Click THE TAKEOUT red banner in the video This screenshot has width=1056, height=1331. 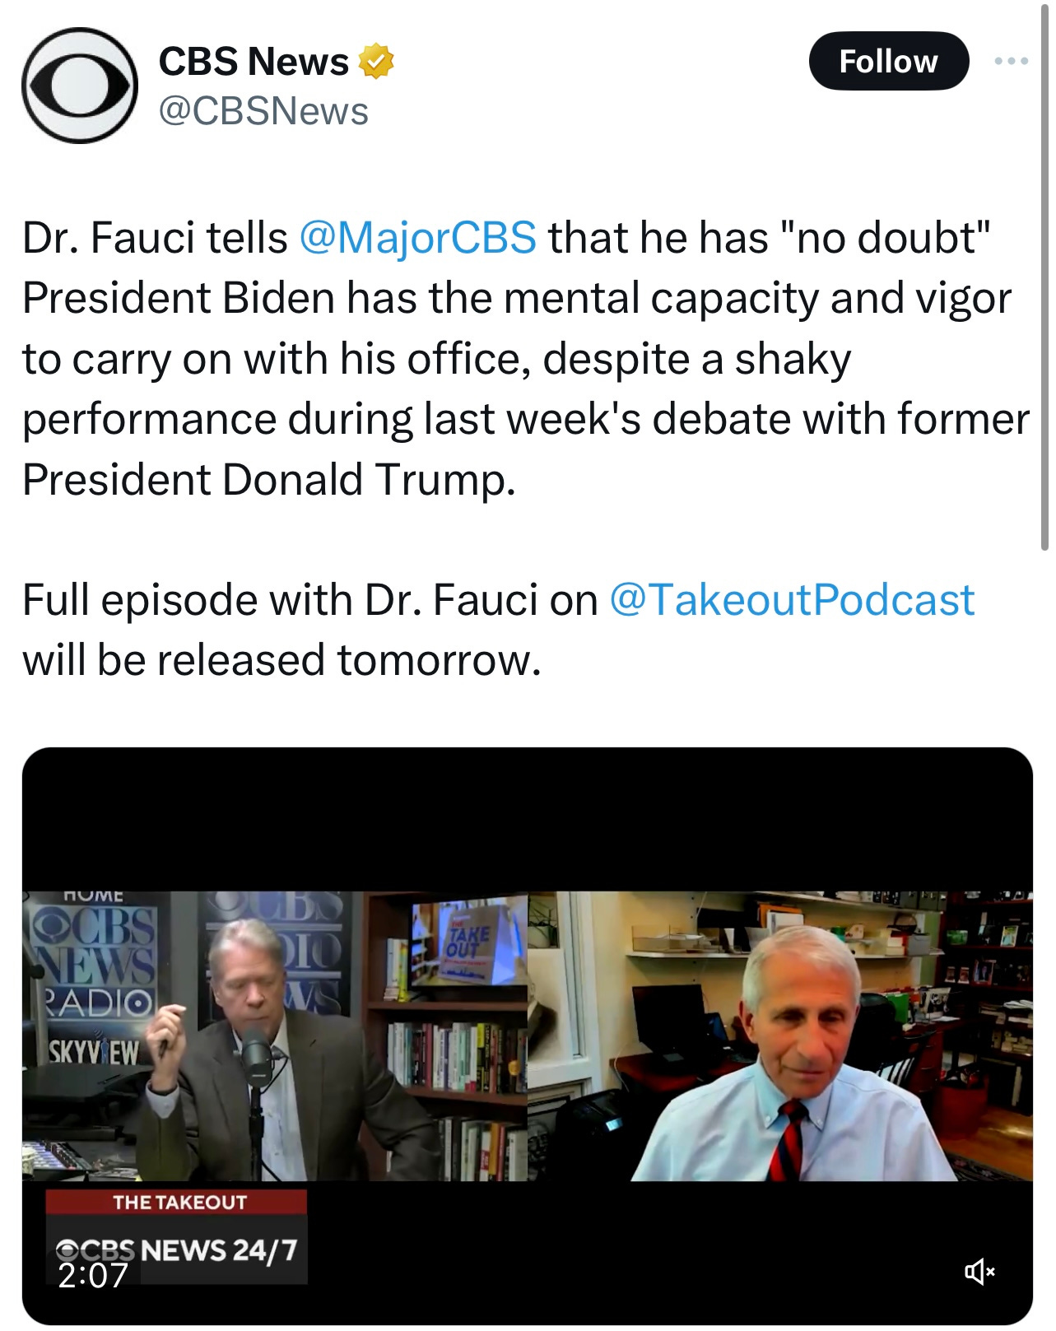pyautogui.click(x=176, y=1202)
